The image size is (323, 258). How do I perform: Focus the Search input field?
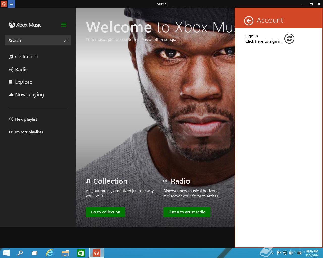38,40
